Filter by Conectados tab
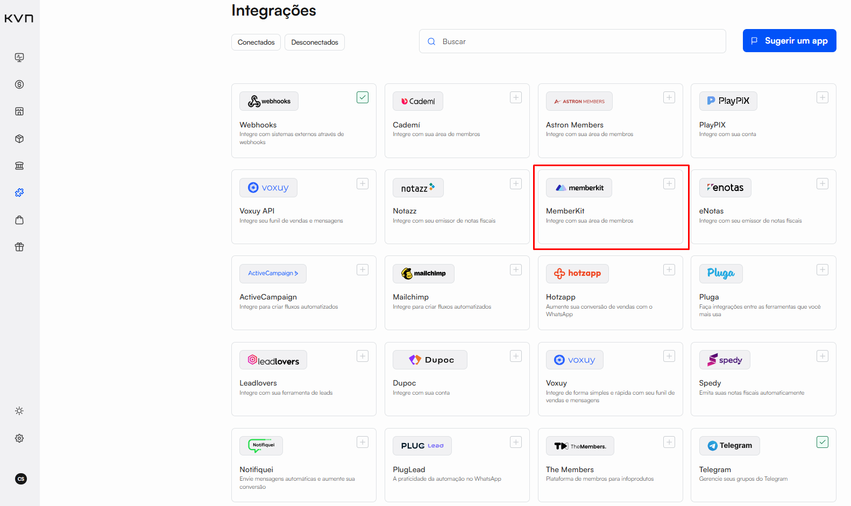The image size is (851, 506). 256,42
